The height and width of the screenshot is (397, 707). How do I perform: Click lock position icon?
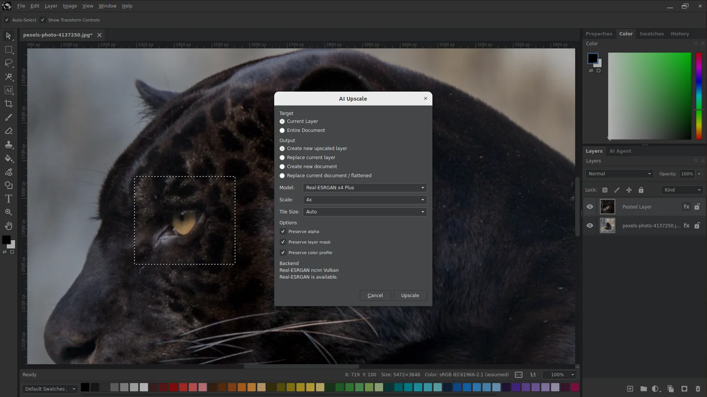629,190
